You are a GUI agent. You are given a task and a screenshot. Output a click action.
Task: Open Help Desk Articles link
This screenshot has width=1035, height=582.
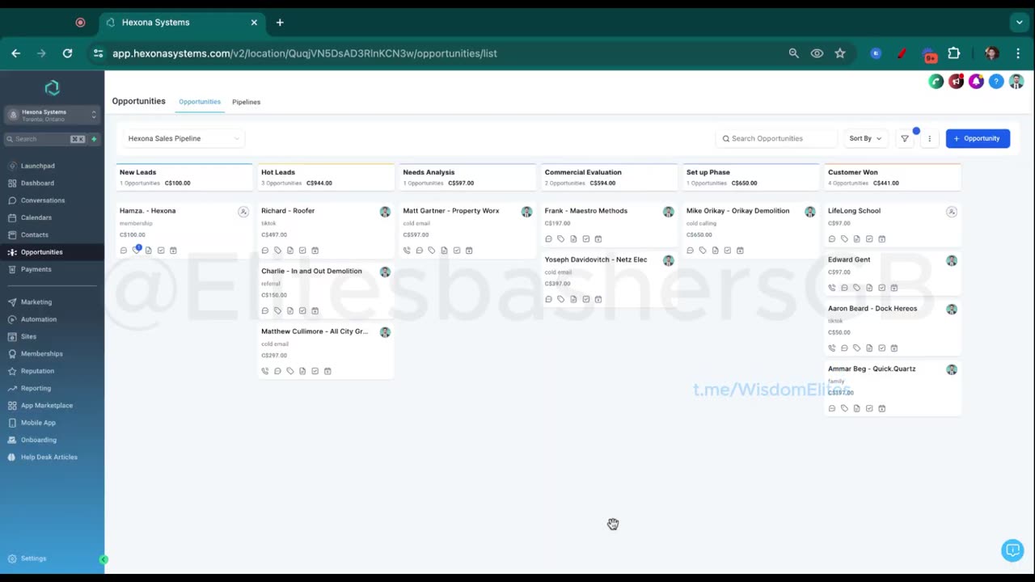49,458
